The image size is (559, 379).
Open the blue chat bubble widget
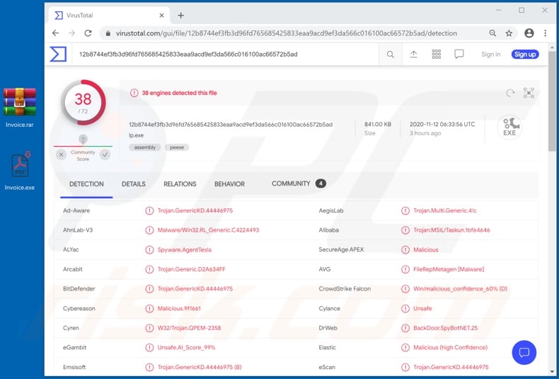524,353
